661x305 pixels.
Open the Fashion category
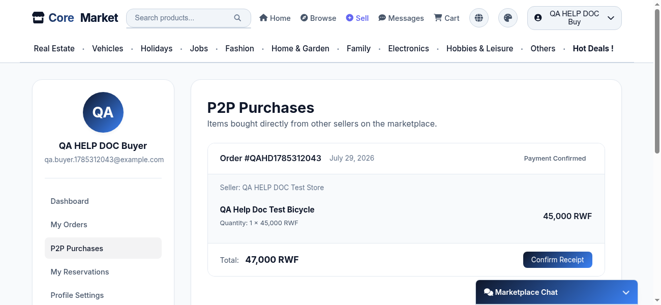click(x=239, y=48)
